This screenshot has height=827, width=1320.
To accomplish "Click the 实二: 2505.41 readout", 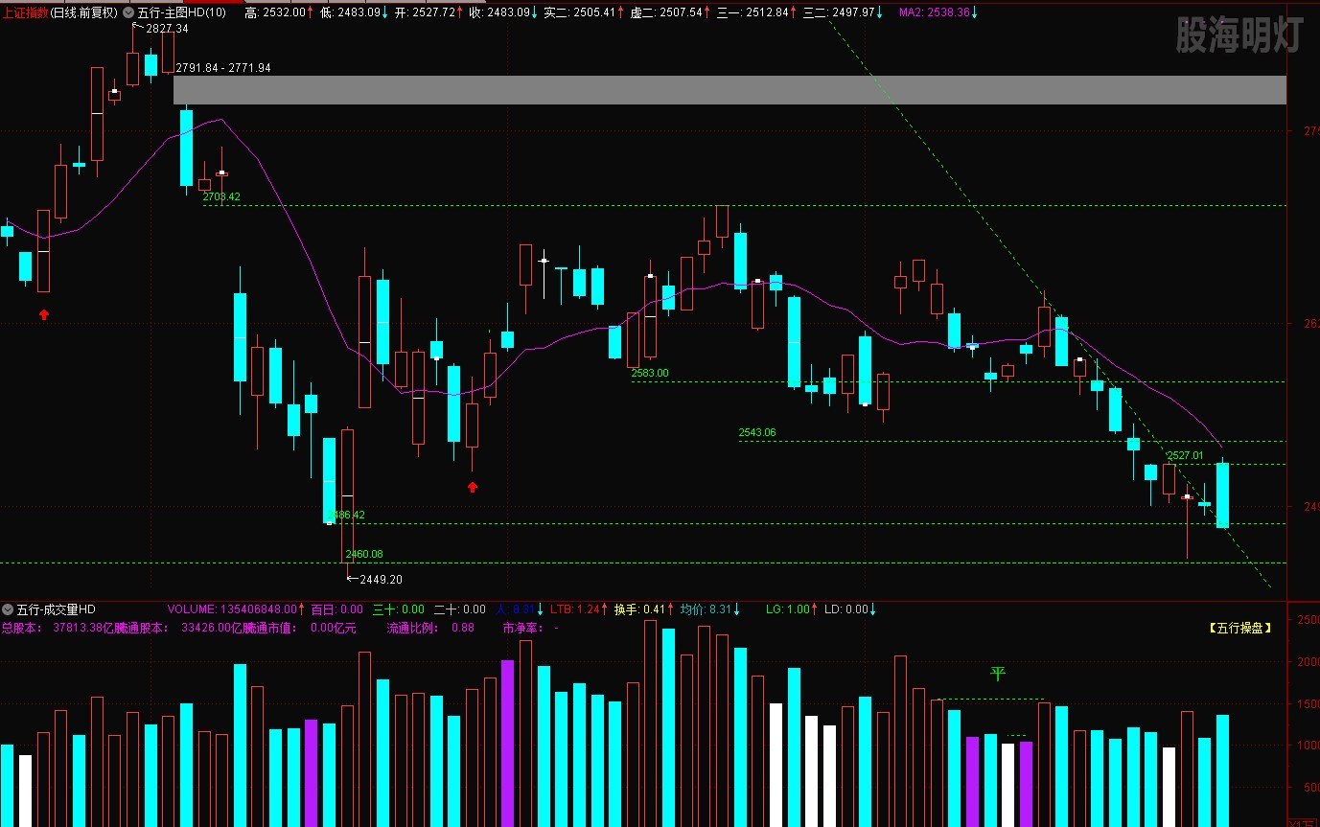I will point(583,12).
